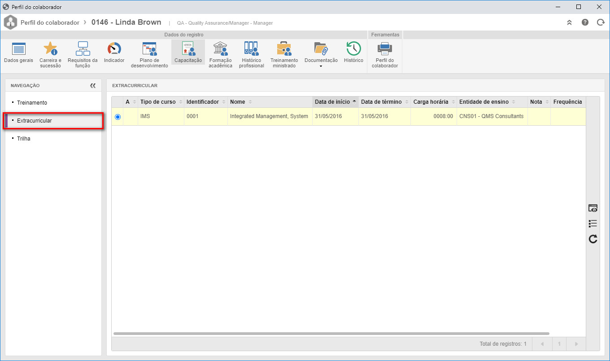This screenshot has height=361, width=610.
Task: Click the identifier cell 0001
Action: (206, 116)
